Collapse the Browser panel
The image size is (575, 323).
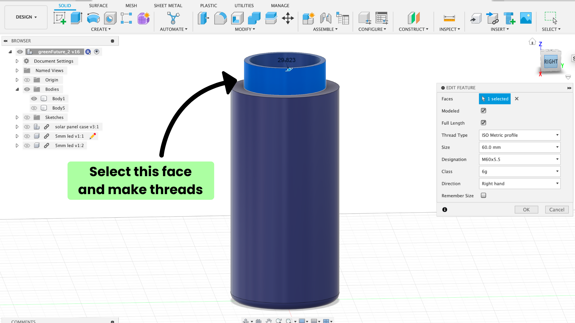(5, 41)
